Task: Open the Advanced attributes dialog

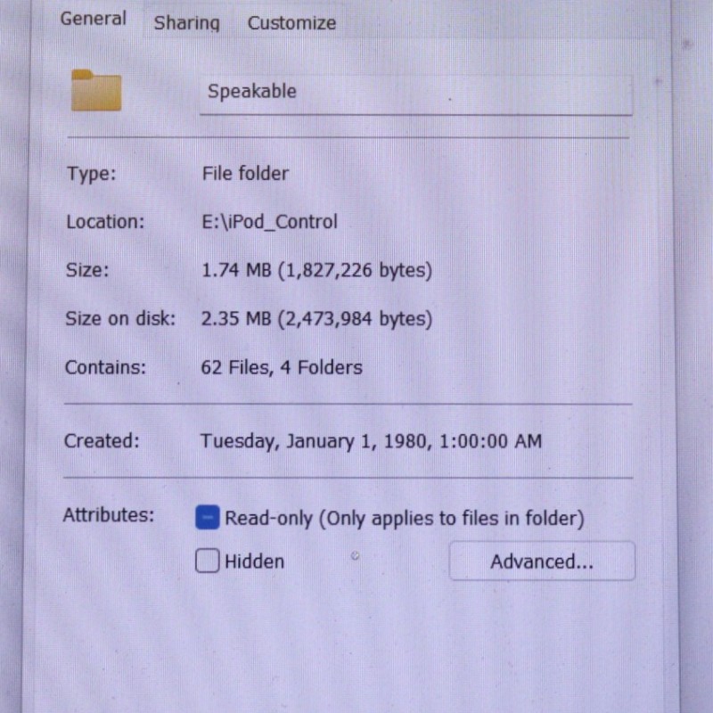Action: point(541,561)
